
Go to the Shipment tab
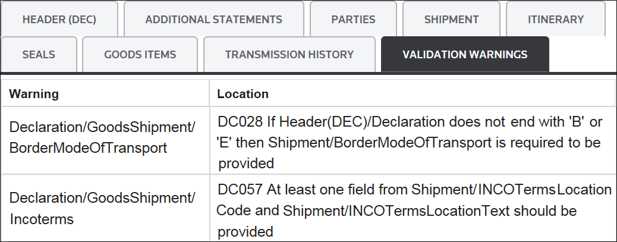[451, 19]
